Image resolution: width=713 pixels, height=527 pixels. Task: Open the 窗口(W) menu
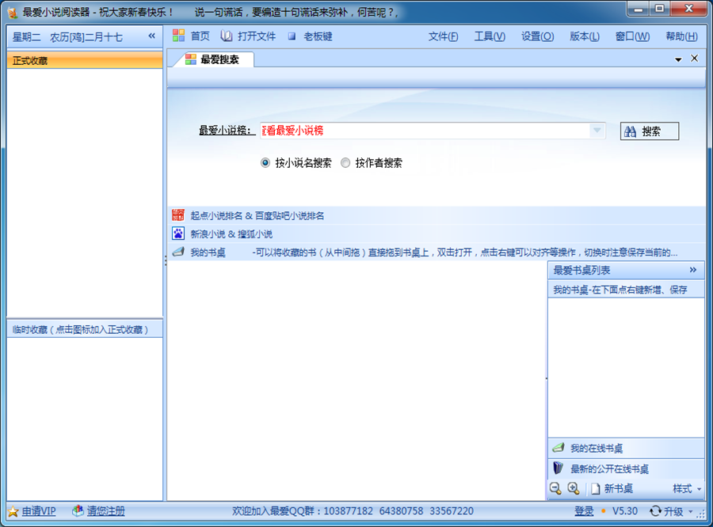(632, 36)
